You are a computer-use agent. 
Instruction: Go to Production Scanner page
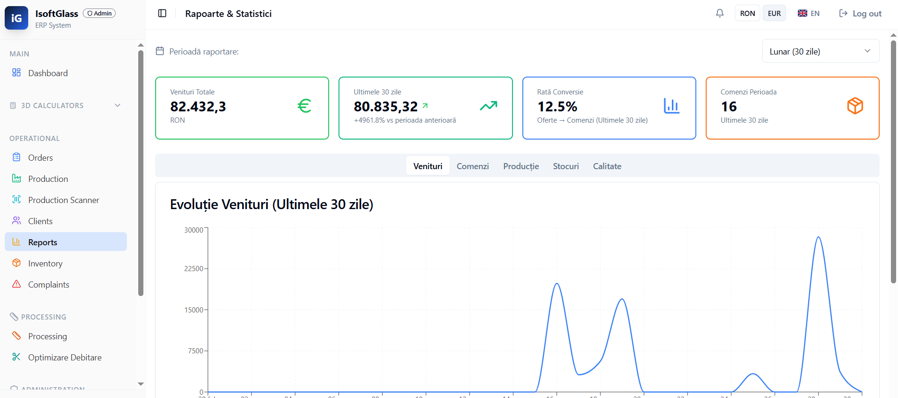[63, 200]
